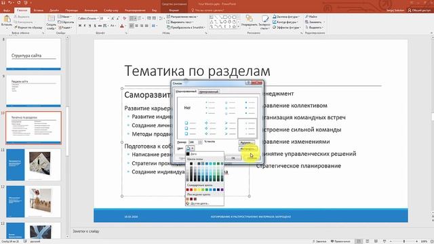This screenshot has width=434, height=244.
Task: Select slide 8 thumbnail Структура сайта
Action: (33, 54)
